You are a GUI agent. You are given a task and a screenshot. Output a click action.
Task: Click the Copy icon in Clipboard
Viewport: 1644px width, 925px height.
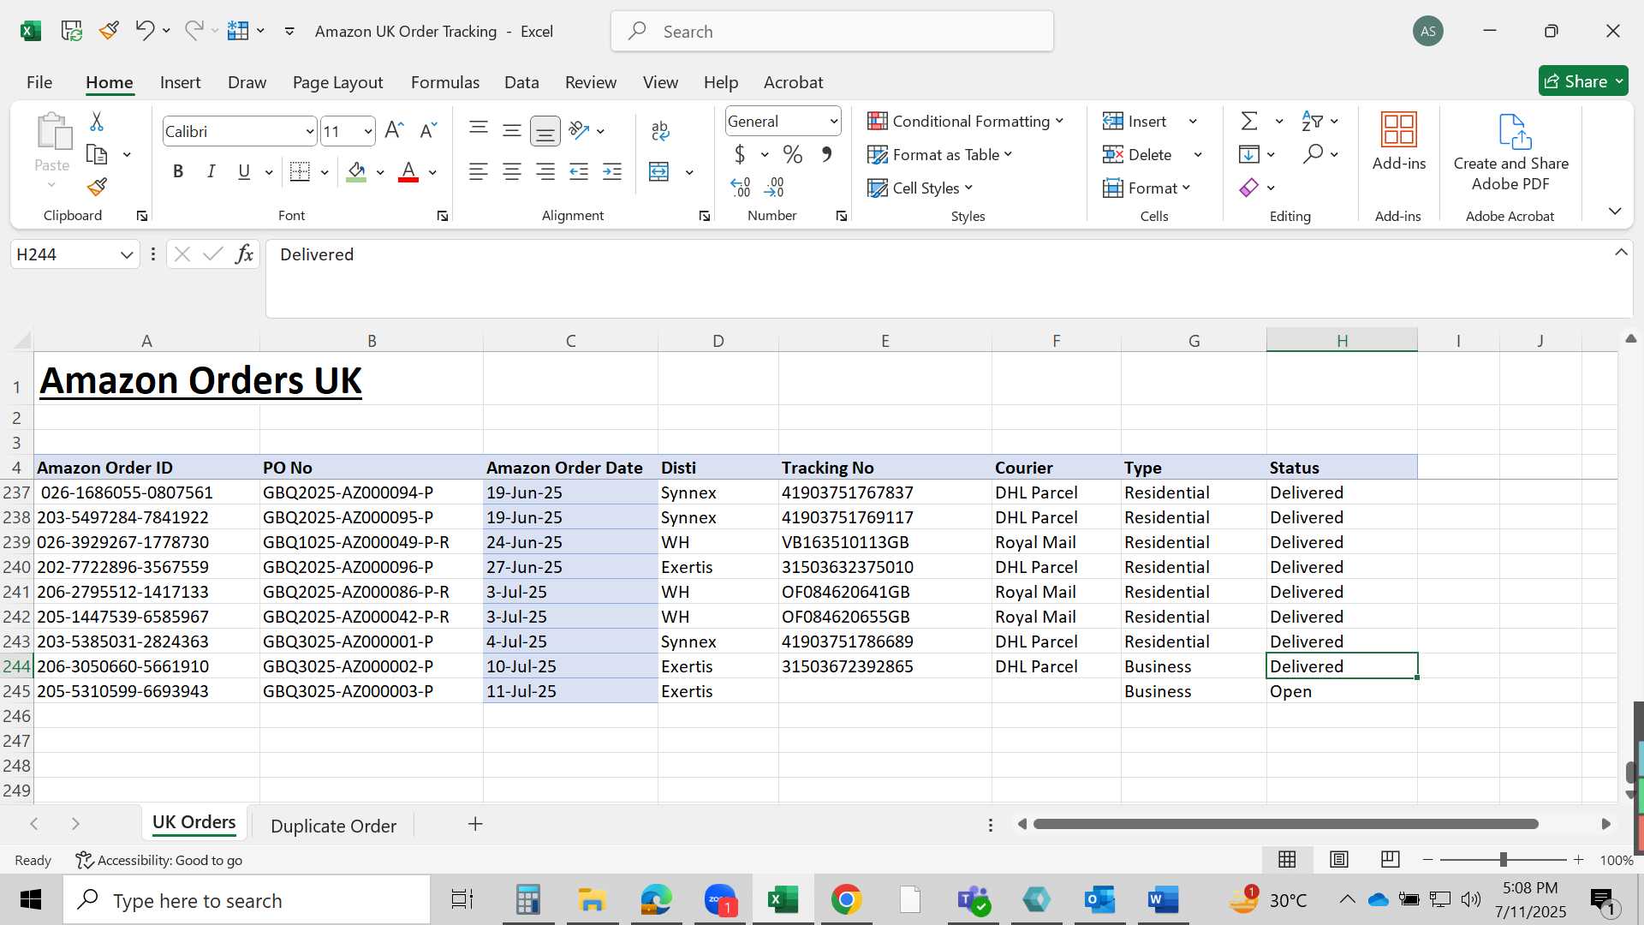(97, 154)
